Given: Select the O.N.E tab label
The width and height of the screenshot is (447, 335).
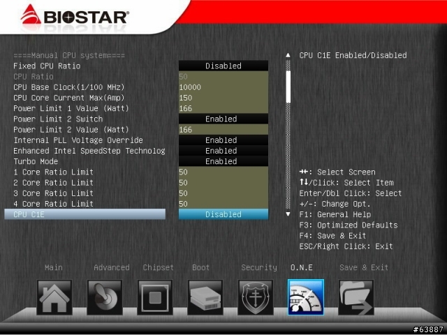Looking at the screenshot, I should (301, 267).
